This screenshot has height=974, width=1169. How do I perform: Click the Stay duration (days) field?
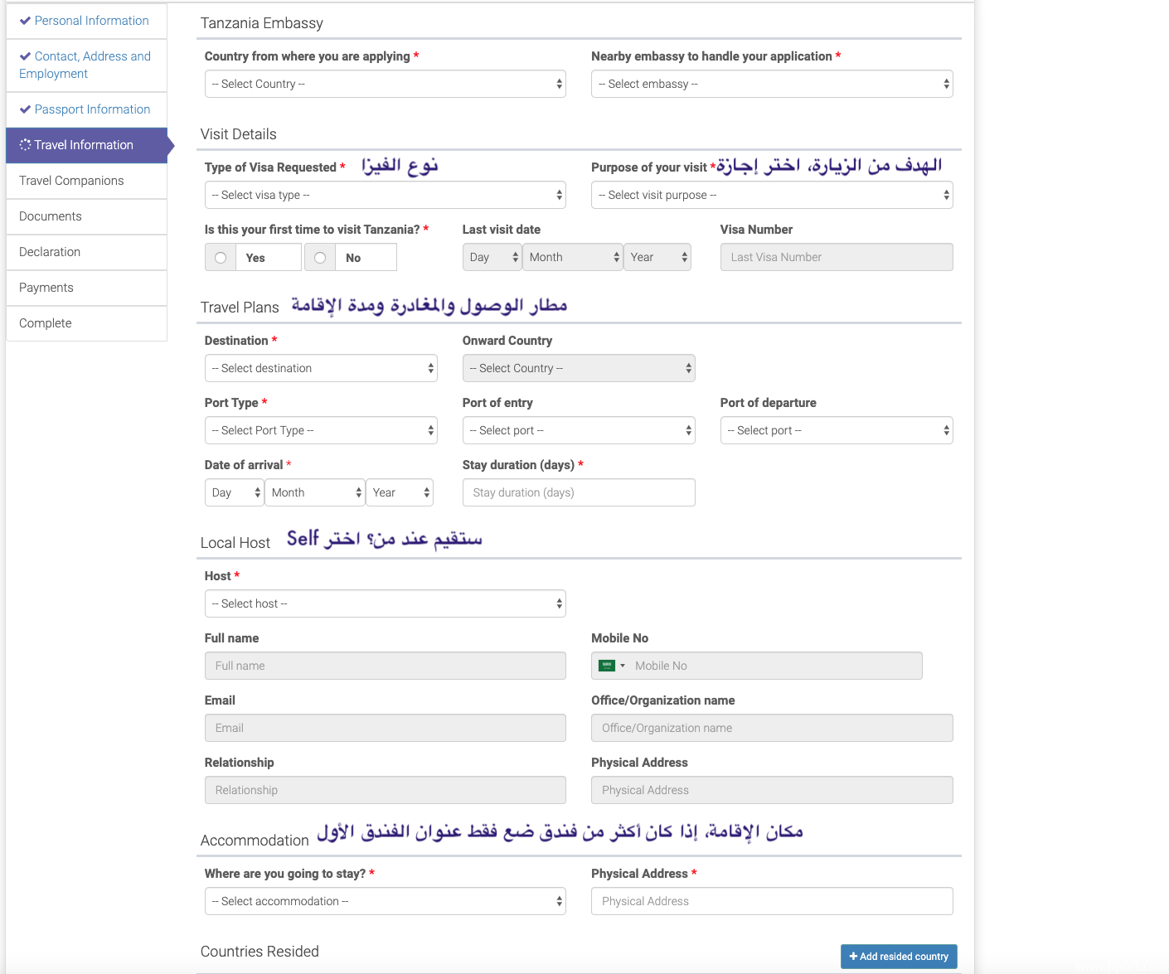pyautogui.click(x=578, y=492)
